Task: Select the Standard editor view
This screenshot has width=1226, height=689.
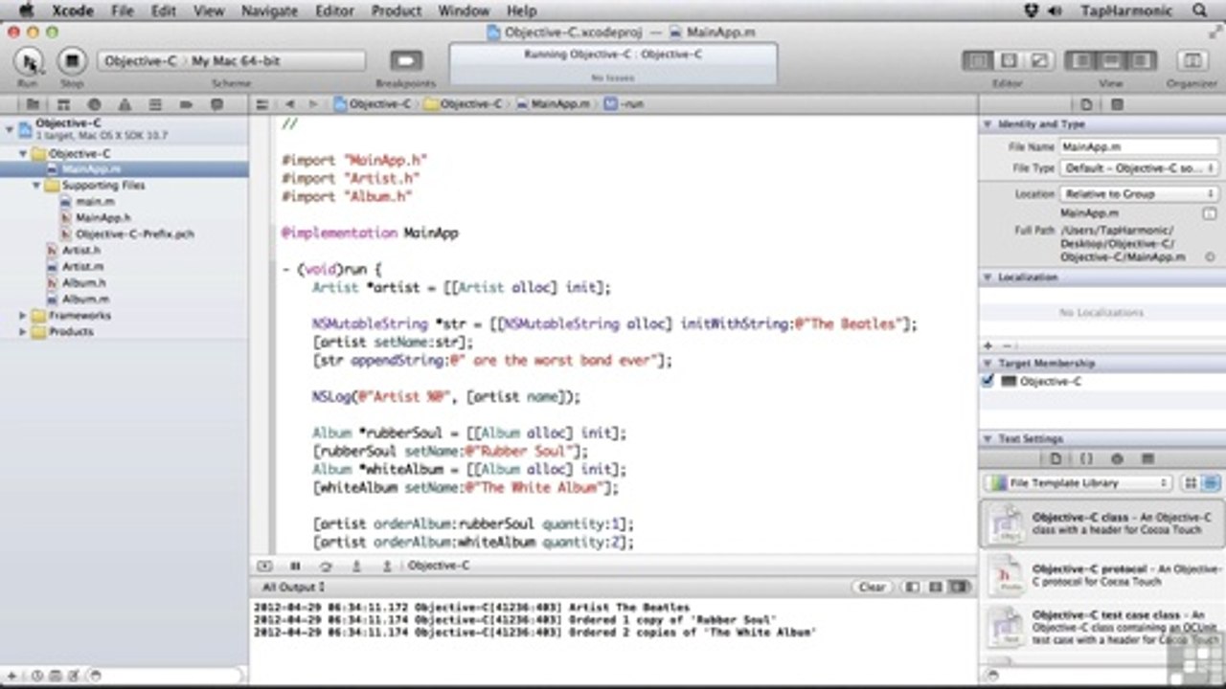Action: [978, 61]
